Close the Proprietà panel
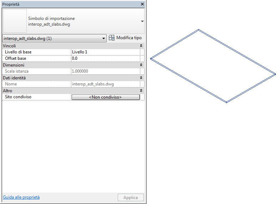 pos(142,4)
